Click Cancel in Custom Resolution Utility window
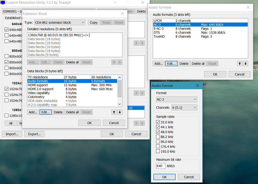258x184 pixels. (136, 134)
